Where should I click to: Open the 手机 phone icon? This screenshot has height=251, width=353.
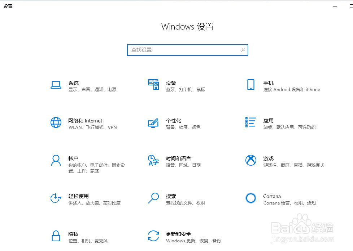[251, 85]
